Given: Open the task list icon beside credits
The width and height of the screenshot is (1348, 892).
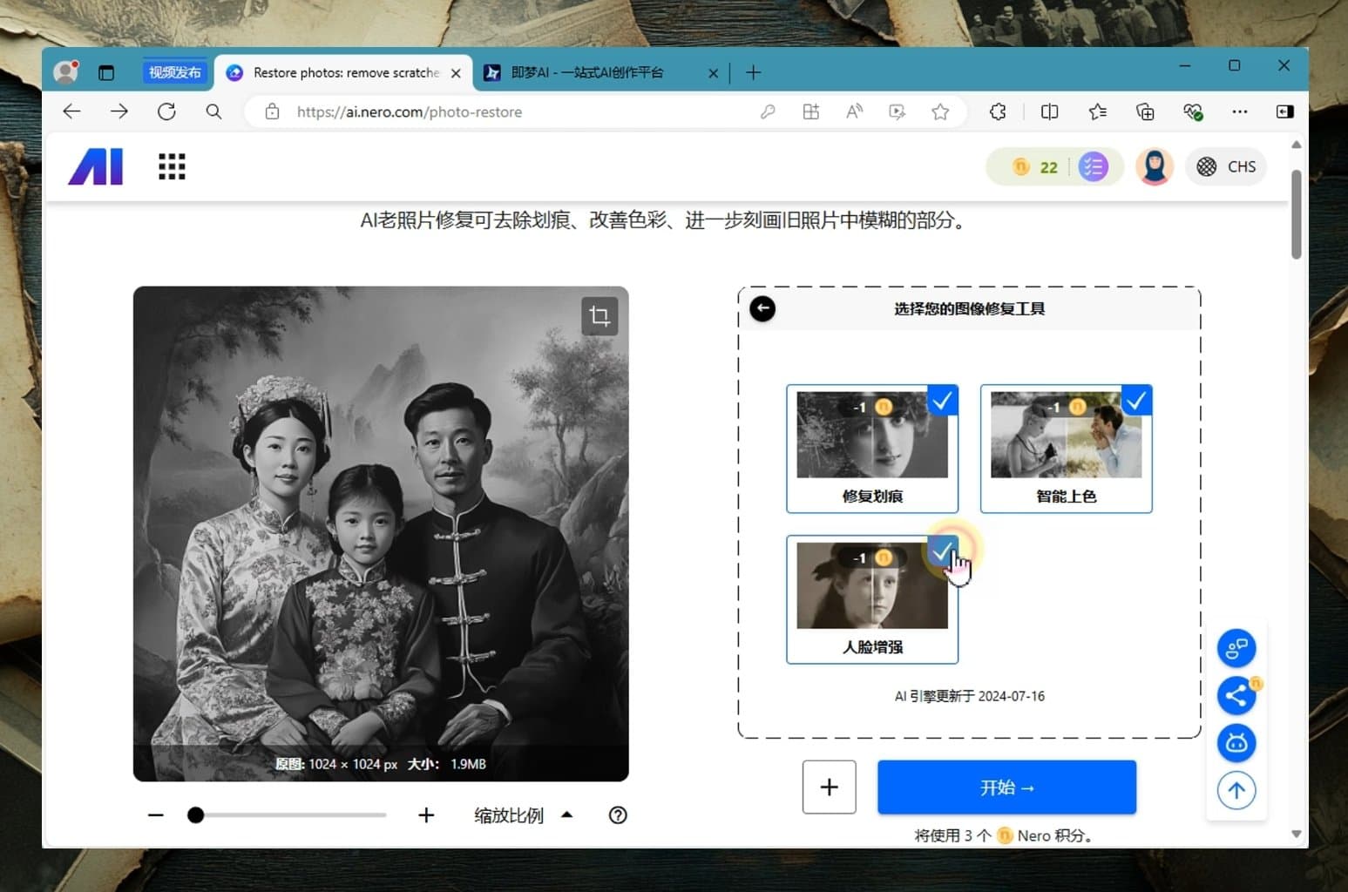Looking at the screenshot, I should (x=1094, y=166).
